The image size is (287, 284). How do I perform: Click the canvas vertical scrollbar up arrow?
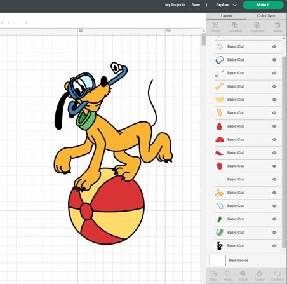204,31
